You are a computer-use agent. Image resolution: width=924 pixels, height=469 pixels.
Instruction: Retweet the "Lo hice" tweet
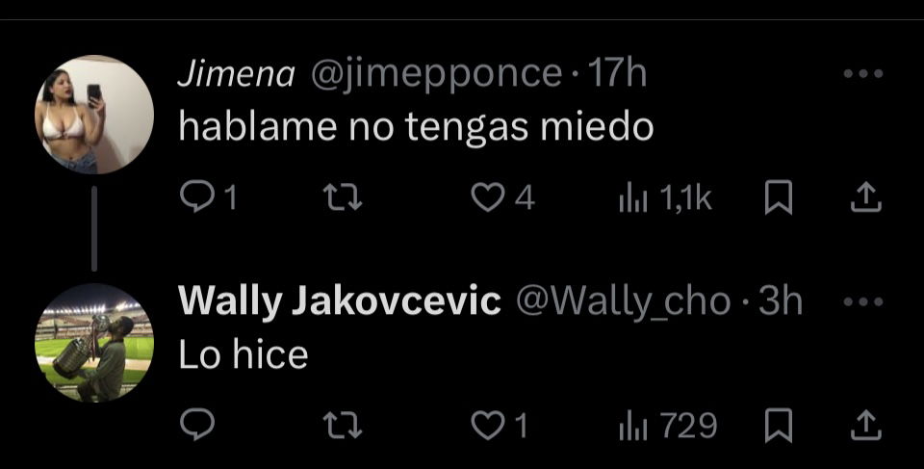tap(344, 426)
